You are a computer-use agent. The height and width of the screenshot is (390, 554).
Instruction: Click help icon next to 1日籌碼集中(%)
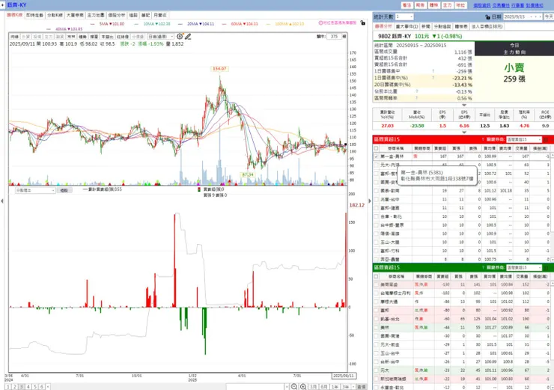(x=433, y=78)
